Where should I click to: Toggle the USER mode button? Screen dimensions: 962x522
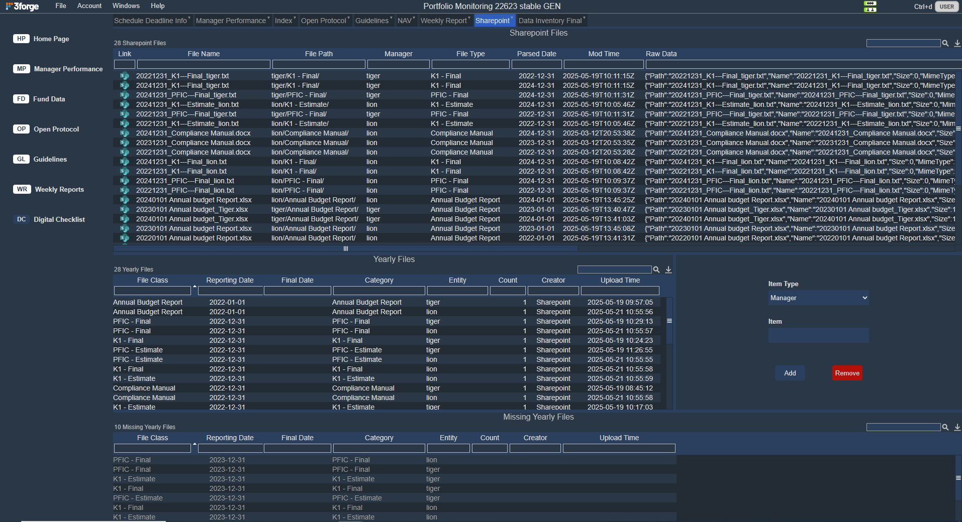(946, 7)
